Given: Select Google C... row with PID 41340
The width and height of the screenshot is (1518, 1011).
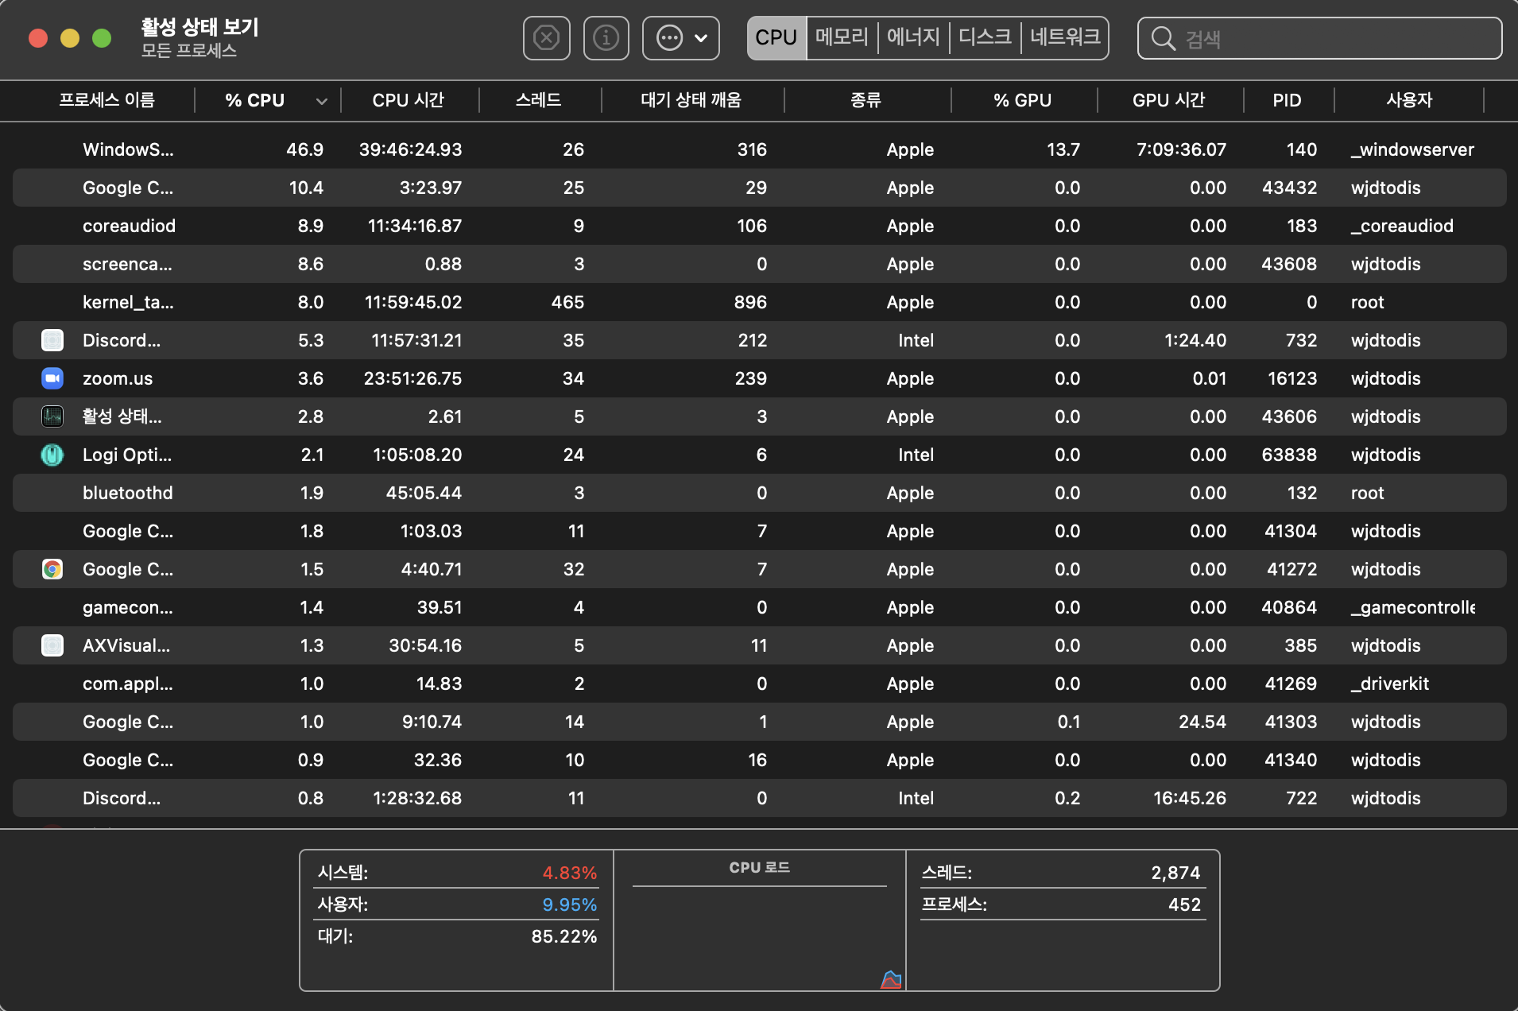Looking at the screenshot, I should (759, 760).
